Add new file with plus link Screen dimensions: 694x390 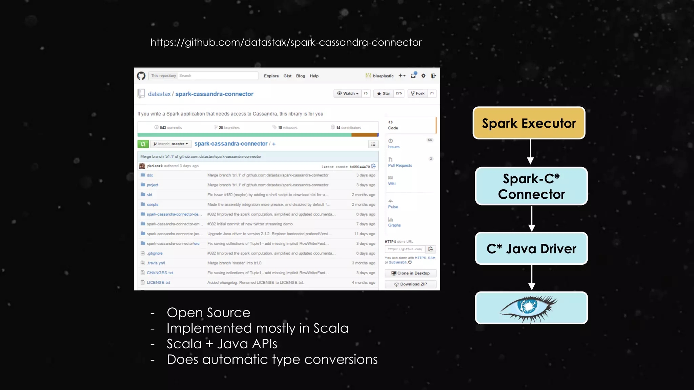click(x=274, y=144)
